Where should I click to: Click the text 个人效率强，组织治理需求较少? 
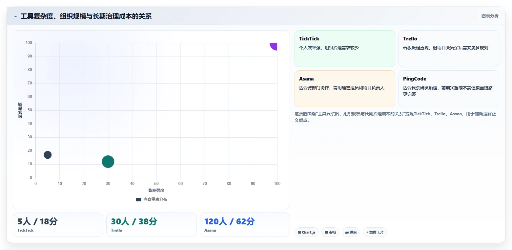pyautogui.click(x=329, y=48)
